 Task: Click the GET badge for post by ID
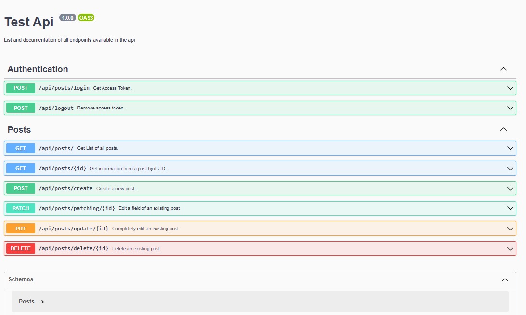pyautogui.click(x=21, y=169)
